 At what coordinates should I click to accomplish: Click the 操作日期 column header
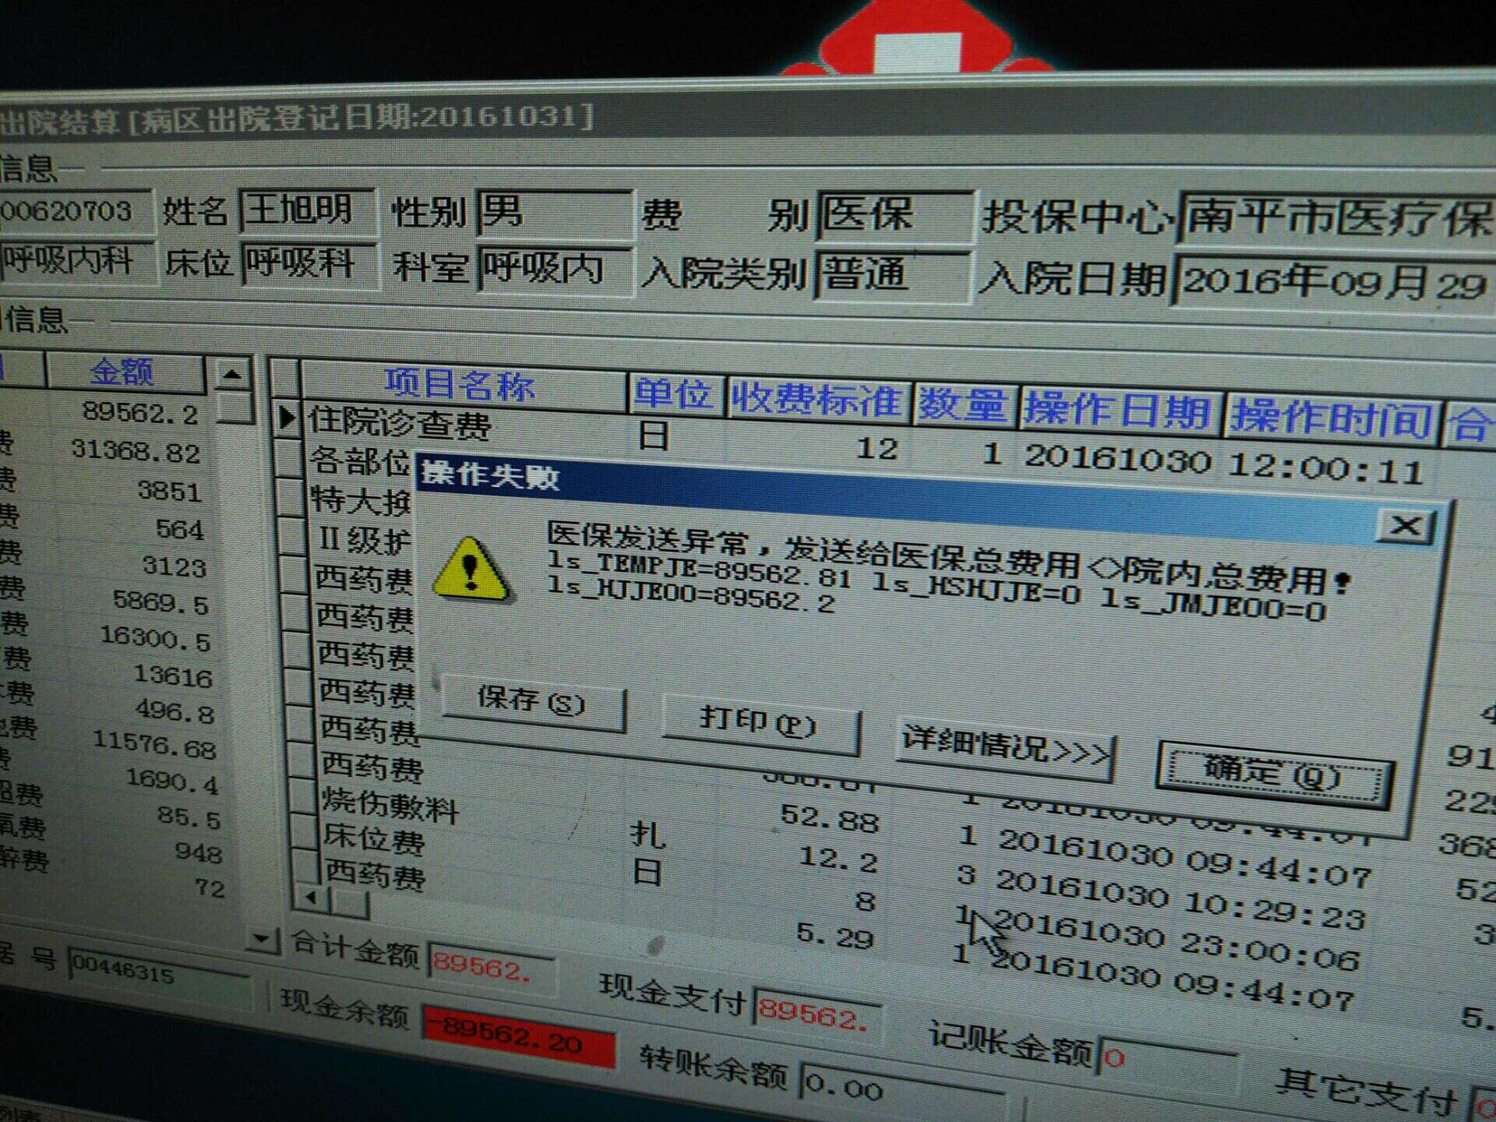(x=1117, y=410)
